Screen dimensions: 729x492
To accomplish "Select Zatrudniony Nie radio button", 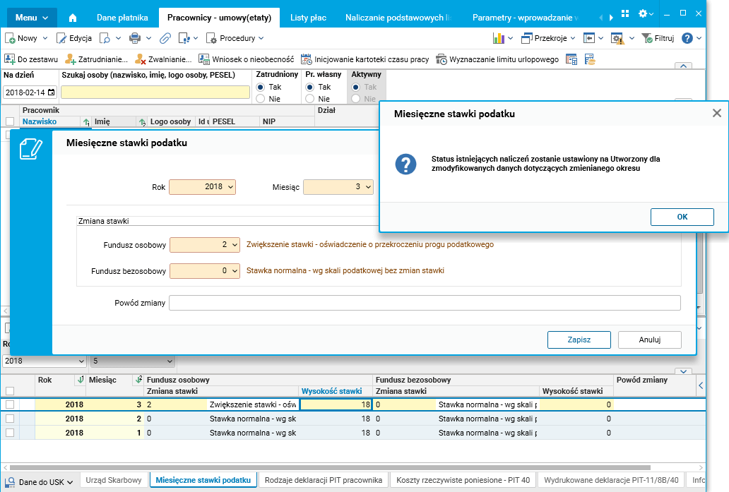I will click(x=261, y=99).
